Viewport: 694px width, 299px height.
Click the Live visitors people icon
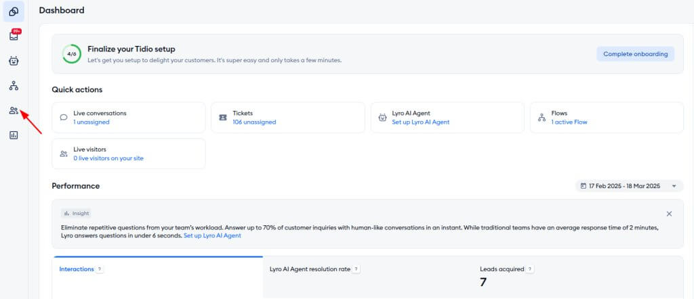click(x=64, y=154)
